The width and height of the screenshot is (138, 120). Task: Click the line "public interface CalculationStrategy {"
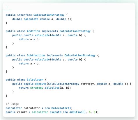37,15
